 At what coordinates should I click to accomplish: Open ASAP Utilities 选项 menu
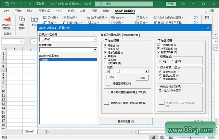[x=168, y=17]
